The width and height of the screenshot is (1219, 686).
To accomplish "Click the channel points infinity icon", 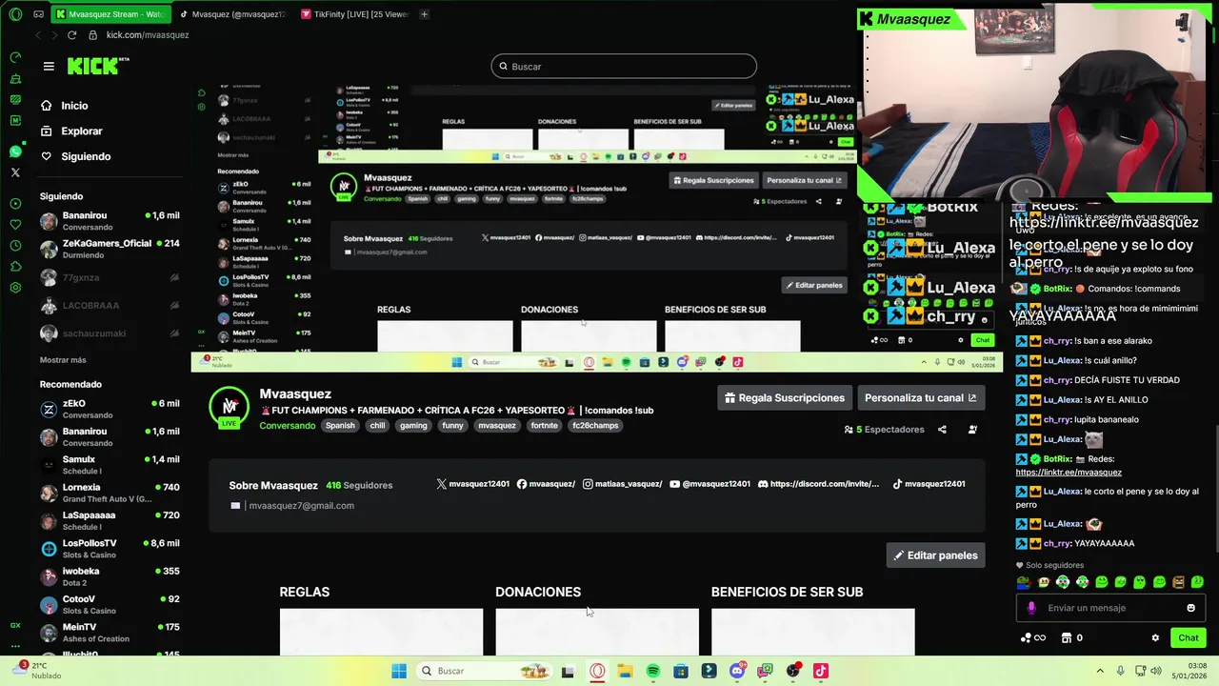I will [1033, 637].
